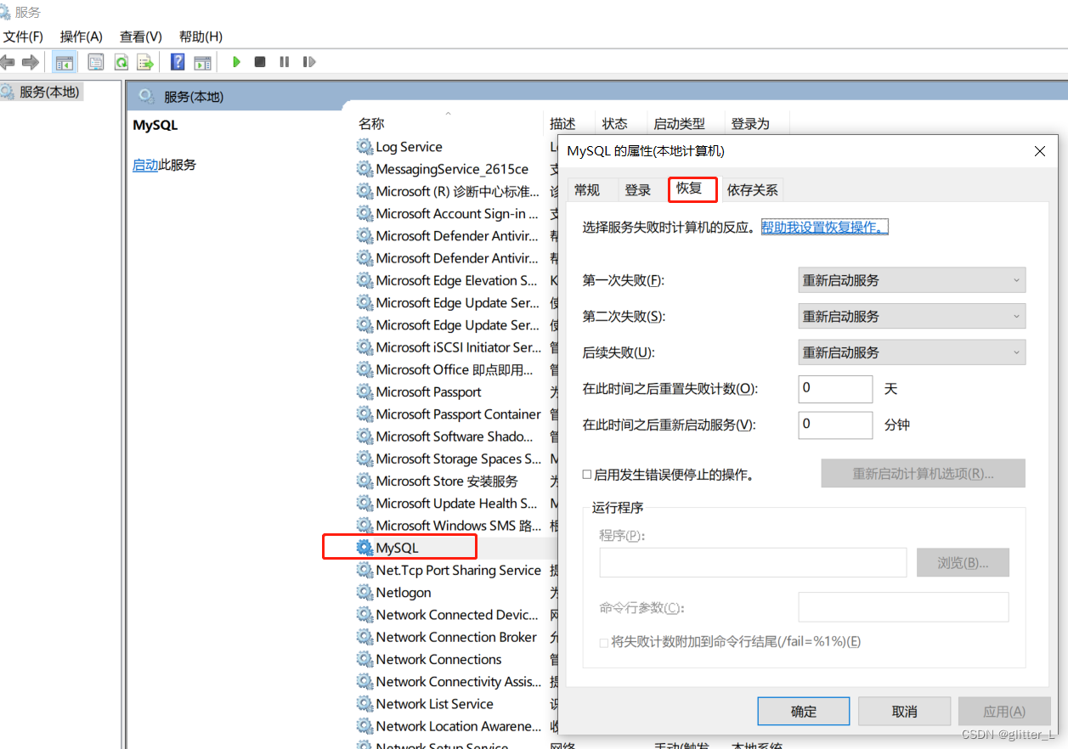Click gear icon of Log Service row
Screen dimensions: 1068x749
[364, 147]
